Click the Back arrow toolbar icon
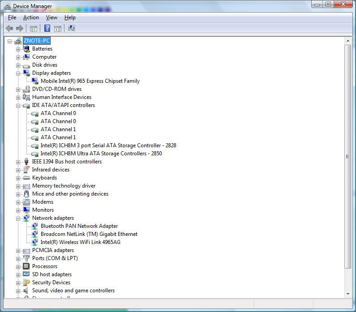 (9, 28)
